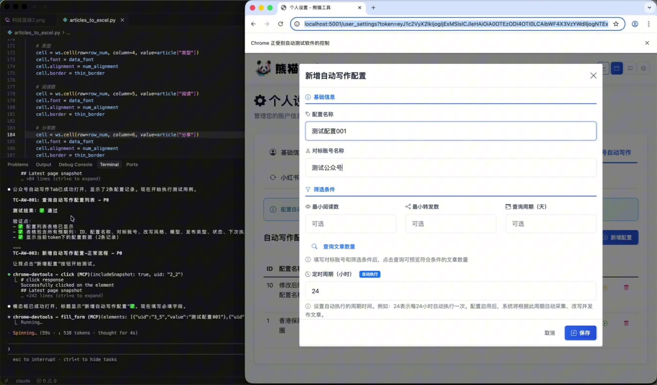Open Chrome three-dot menu
Screen dimensions: 657x385
click(648, 24)
